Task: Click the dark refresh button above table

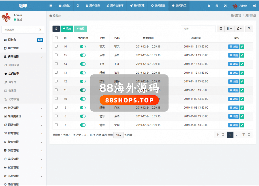Action: pos(56,29)
